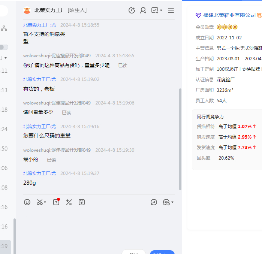Click the org structure icon in left sidebar
The image size is (262, 254).
coord(4,28)
